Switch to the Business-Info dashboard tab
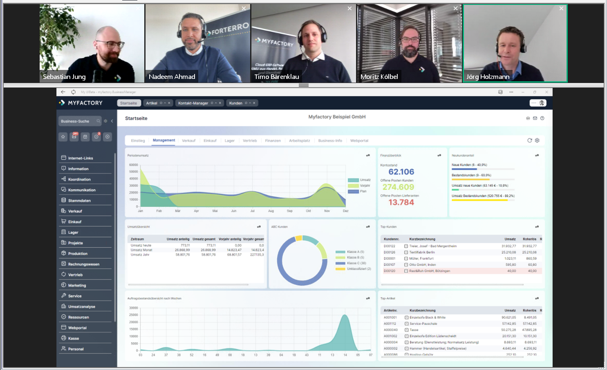607x370 pixels. tap(330, 141)
